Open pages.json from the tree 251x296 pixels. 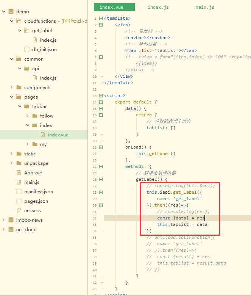[36, 201]
